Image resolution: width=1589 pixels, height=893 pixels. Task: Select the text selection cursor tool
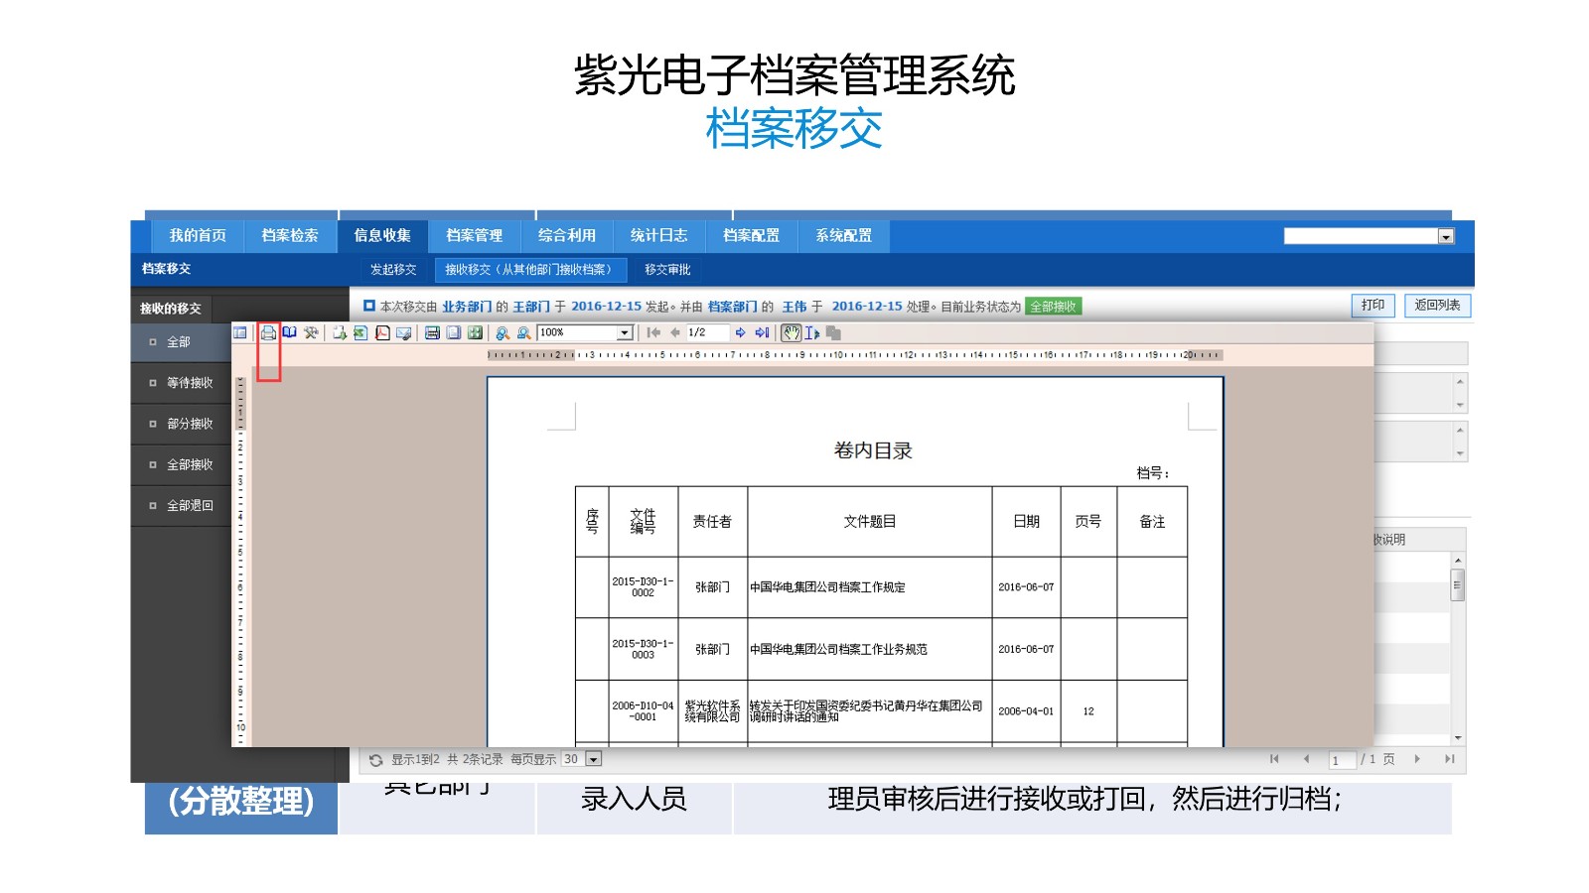point(812,333)
